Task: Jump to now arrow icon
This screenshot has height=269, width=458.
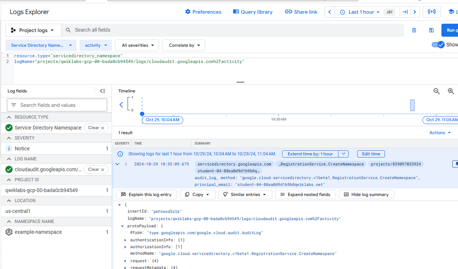Action: [405, 12]
